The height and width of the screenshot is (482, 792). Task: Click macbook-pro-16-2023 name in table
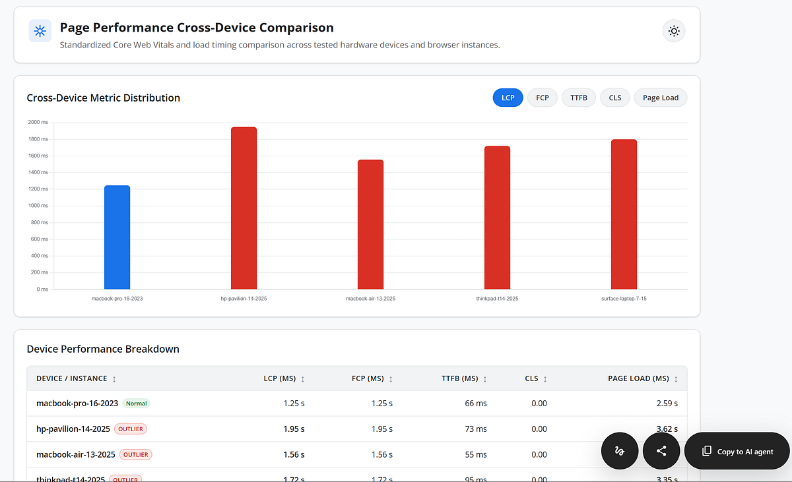coord(77,404)
